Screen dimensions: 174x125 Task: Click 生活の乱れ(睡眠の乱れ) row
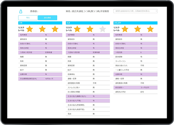coord(88,96)
